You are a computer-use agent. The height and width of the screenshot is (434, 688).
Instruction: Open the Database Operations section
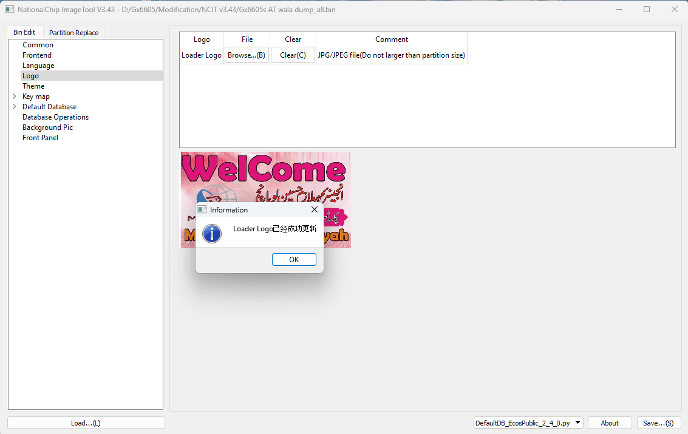(x=55, y=117)
